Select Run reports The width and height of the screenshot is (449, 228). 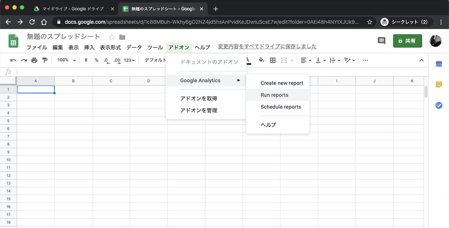[x=278, y=95]
